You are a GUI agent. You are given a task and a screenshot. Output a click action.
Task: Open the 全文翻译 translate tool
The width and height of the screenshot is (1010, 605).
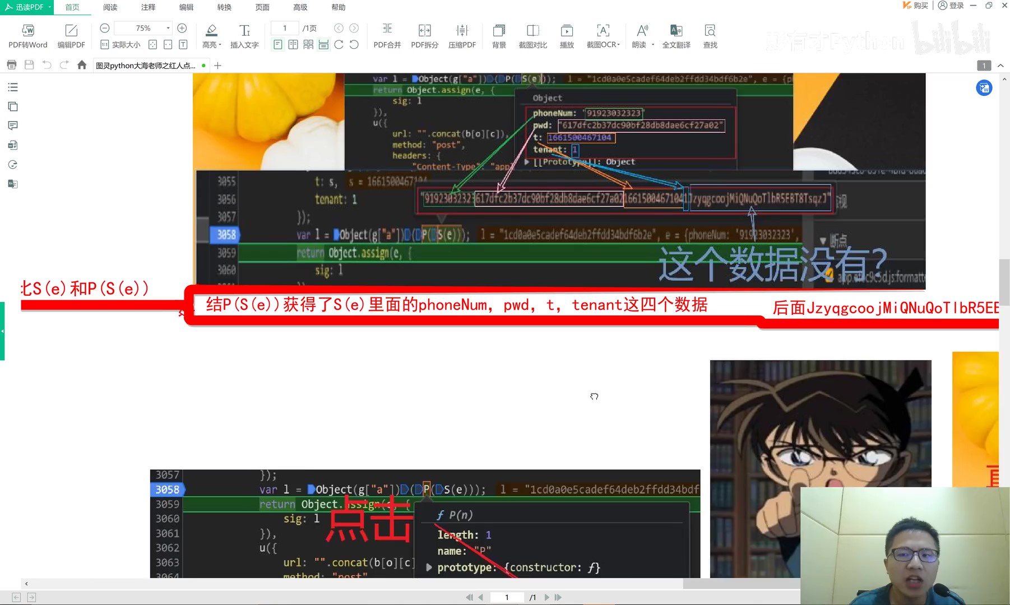pyautogui.click(x=677, y=36)
